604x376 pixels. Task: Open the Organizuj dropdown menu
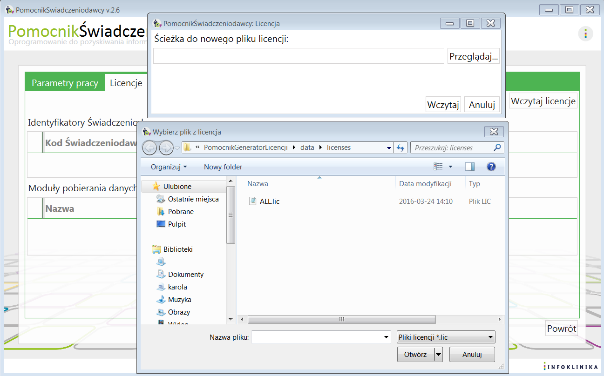(169, 167)
